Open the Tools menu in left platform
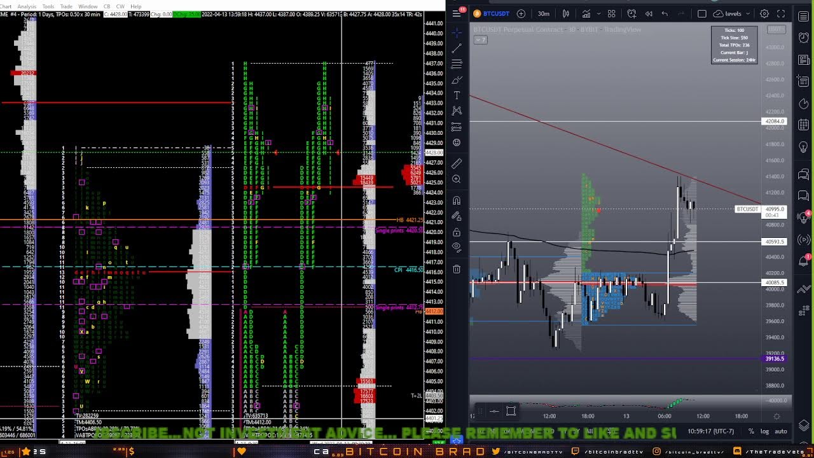This screenshot has height=458, width=814. (x=48, y=6)
